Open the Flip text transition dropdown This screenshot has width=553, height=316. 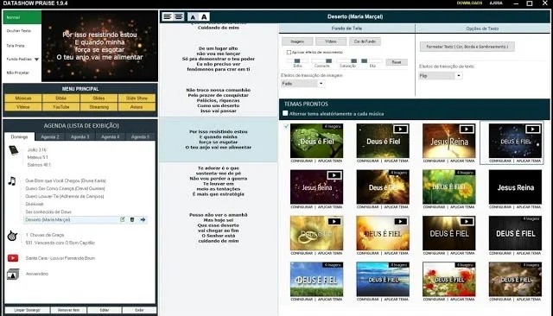point(459,76)
